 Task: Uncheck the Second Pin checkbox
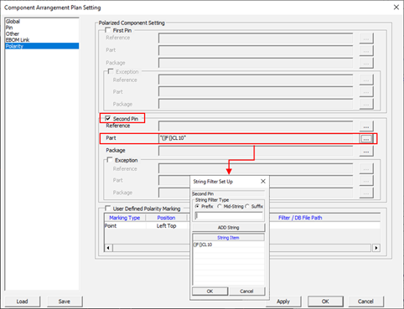click(108, 118)
